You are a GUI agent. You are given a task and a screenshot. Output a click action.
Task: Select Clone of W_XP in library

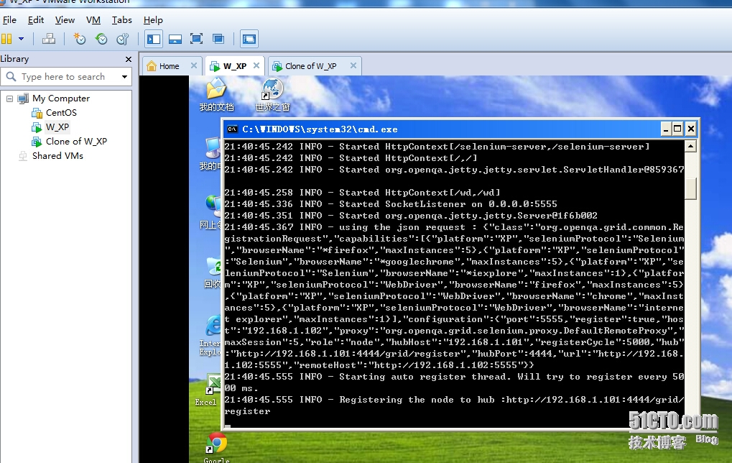[x=76, y=142]
